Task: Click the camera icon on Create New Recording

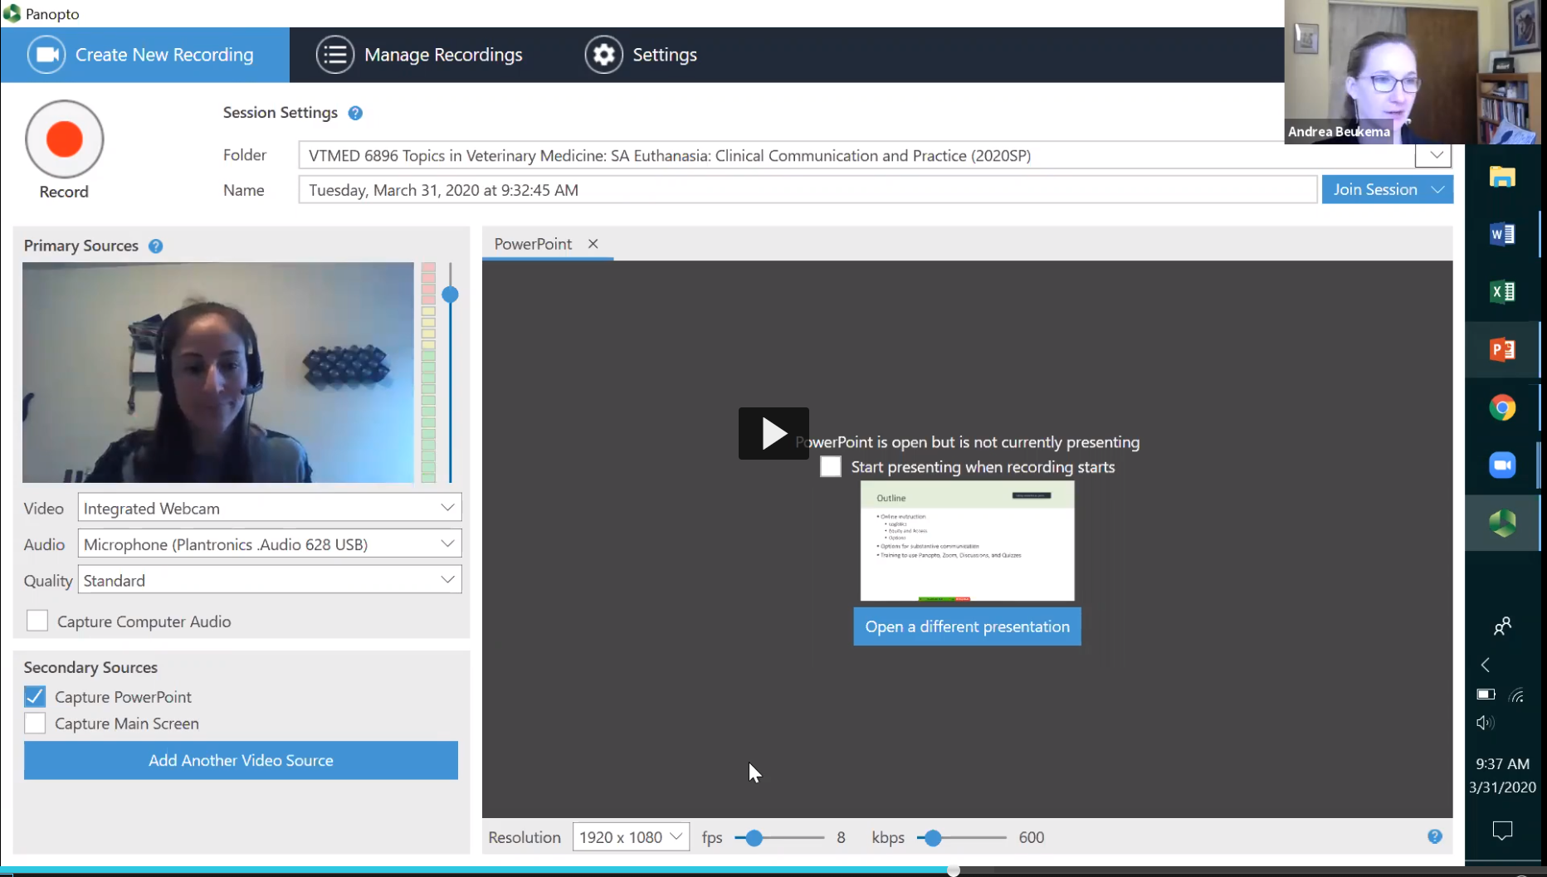Action: [46, 55]
